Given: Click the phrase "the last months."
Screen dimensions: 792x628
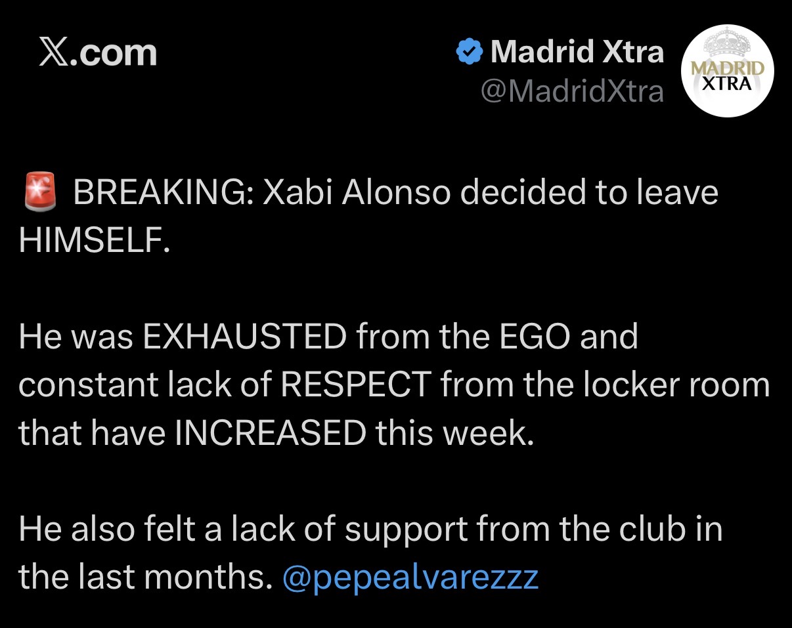Looking at the screenshot, I should [x=145, y=577].
